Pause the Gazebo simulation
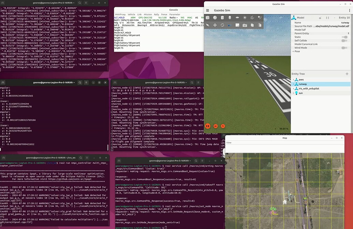This screenshot has width=353, height=229. (207, 126)
